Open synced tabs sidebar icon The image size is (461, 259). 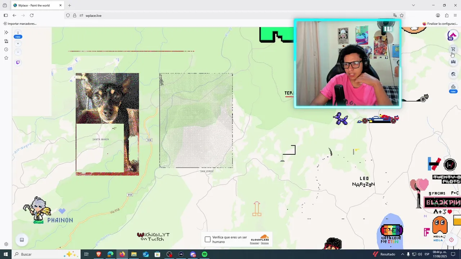[x=6, y=41]
